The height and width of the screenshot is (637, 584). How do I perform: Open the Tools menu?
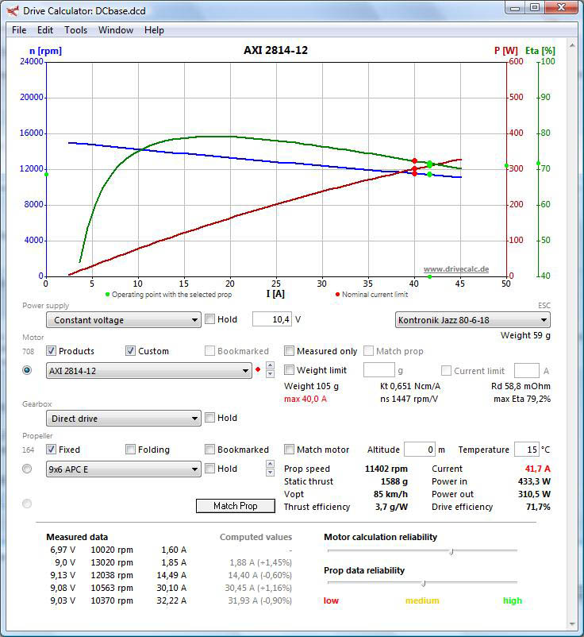[76, 30]
